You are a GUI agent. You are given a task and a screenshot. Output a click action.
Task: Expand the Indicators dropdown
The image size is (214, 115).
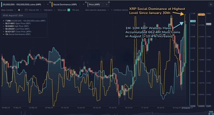[x=49, y=10]
